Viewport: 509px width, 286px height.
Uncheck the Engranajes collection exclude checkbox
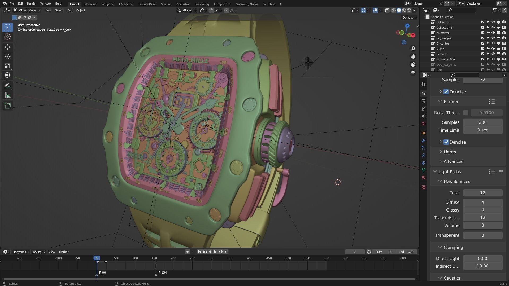(x=483, y=38)
